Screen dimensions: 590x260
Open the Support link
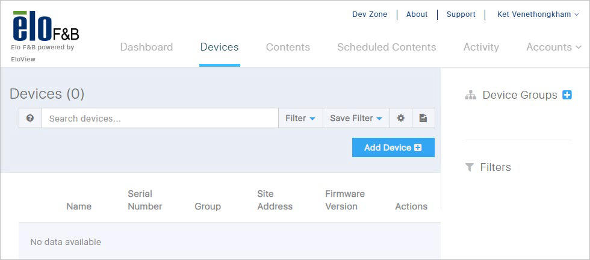point(461,14)
